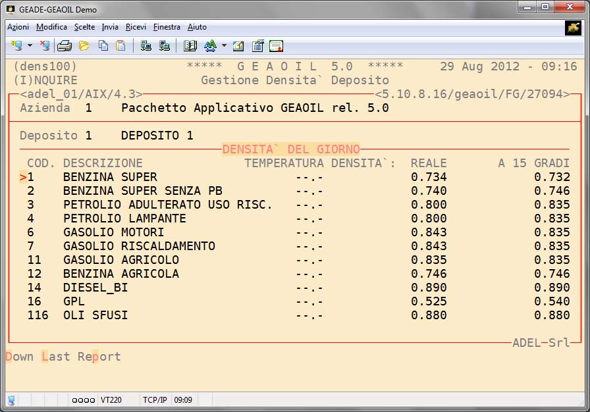Click the printer icon in toolbar
The width and height of the screenshot is (590, 412).
click(64, 46)
